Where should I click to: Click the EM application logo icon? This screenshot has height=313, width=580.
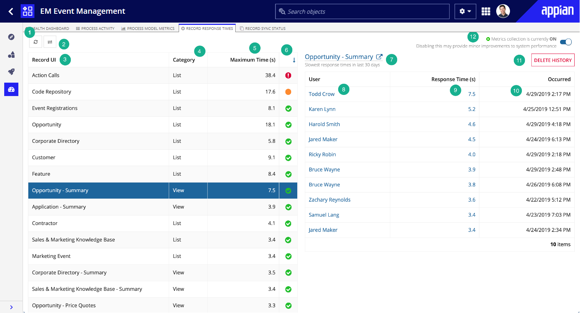point(28,11)
